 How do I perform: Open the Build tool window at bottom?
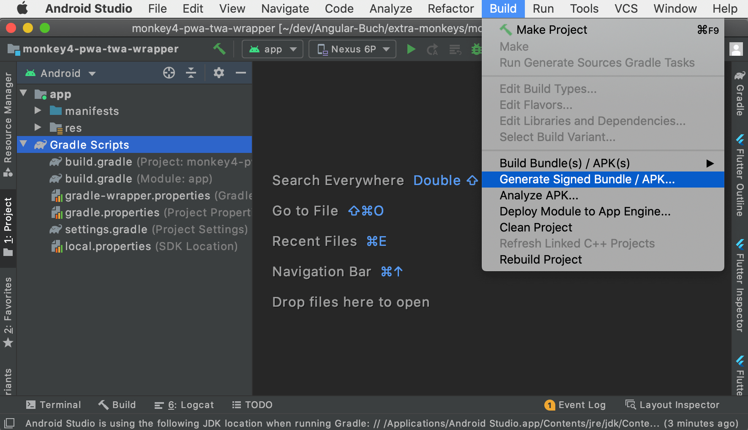click(x=117, y=405)
